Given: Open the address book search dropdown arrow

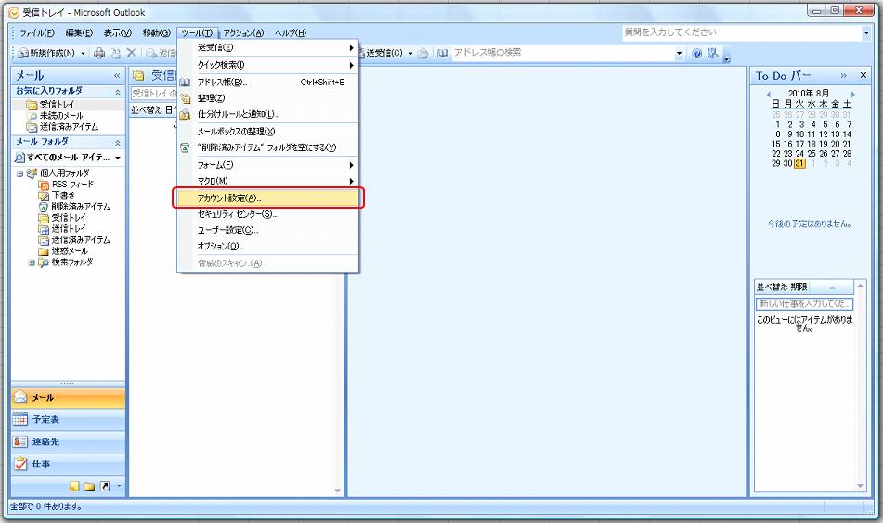Looking at the screenshot, I should [679, 54].
